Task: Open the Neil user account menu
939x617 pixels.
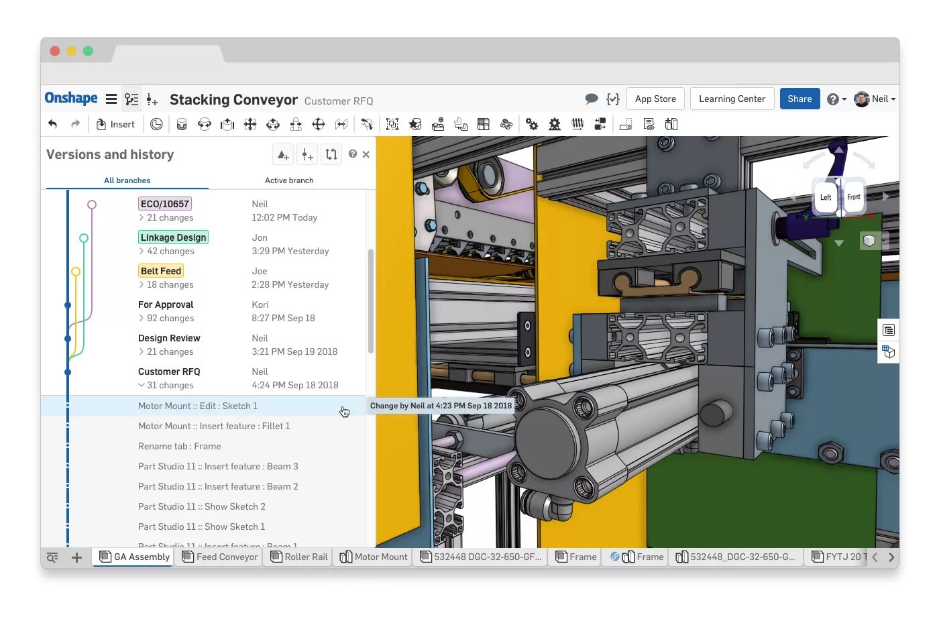Action: click(875, 99)
